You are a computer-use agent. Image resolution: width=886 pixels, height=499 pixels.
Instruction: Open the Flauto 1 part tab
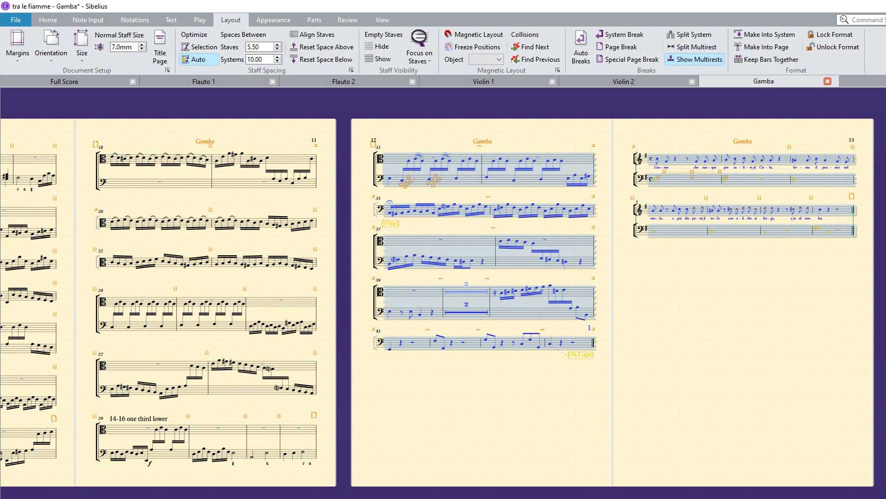203,82
